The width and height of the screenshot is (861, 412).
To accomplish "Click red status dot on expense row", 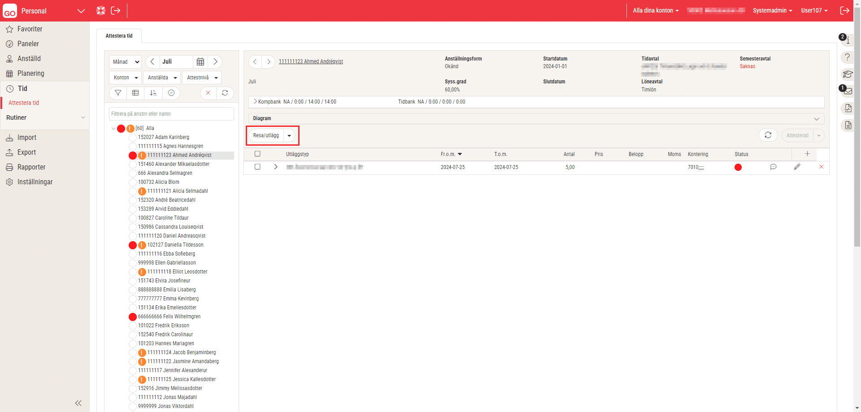I will (x=738, y=167).
